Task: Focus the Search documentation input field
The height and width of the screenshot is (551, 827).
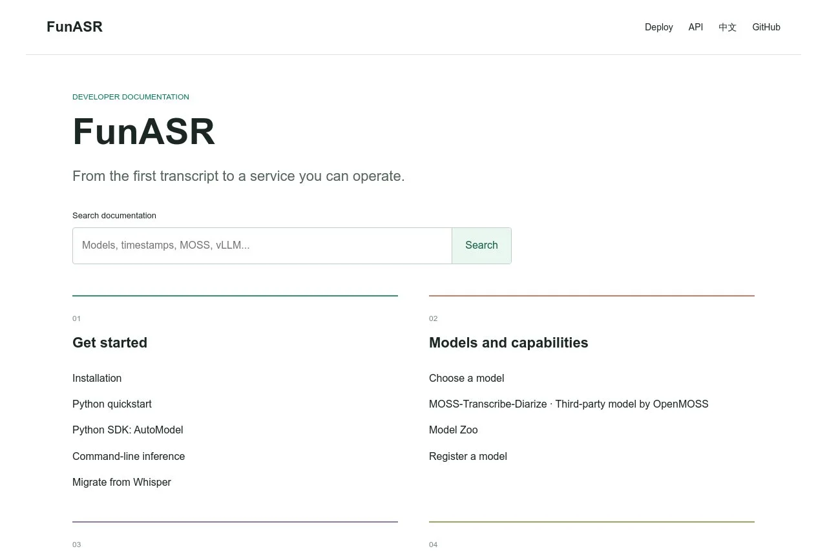Action: [x=262, y=245]
